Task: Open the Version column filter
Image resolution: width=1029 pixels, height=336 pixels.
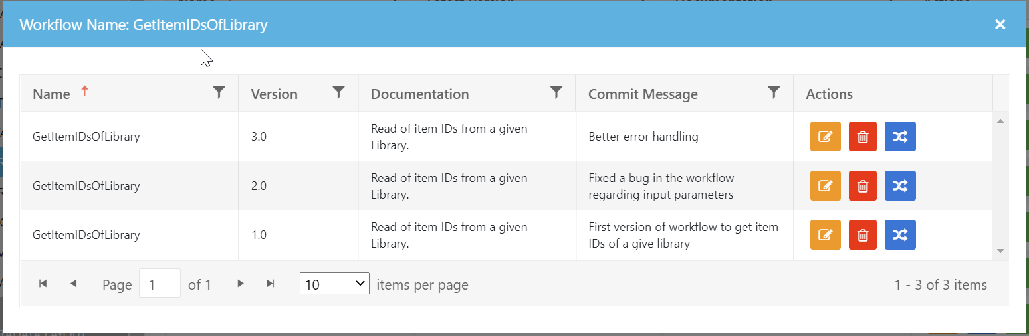Action: pos(338,93)
